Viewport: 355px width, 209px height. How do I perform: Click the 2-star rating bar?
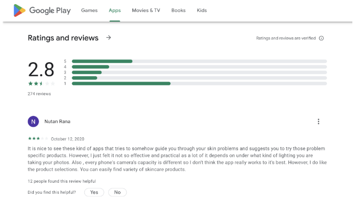199,78
